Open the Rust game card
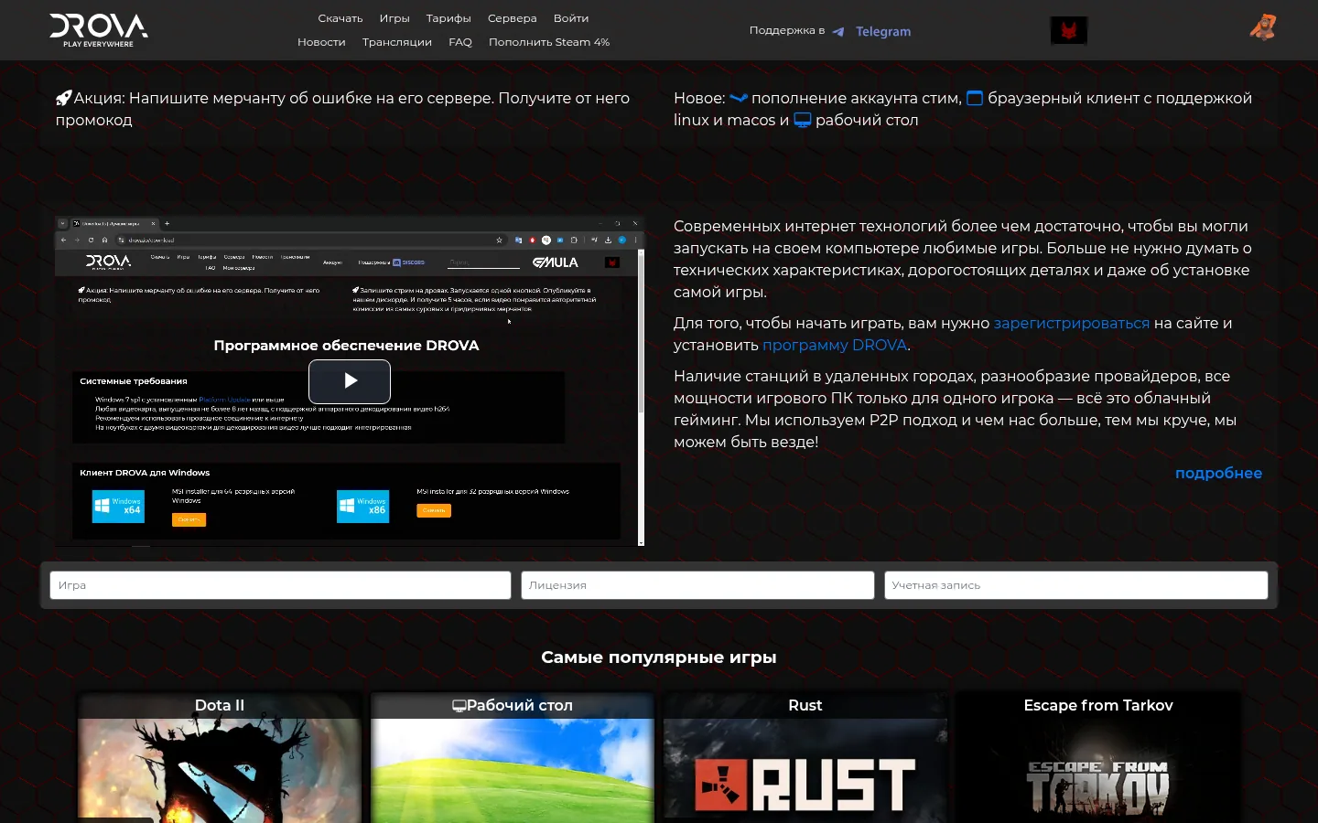 pos(805,757)
